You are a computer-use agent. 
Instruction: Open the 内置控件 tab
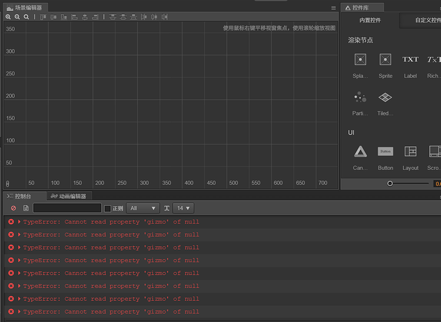pyautogui.click(x=370, y=20)
